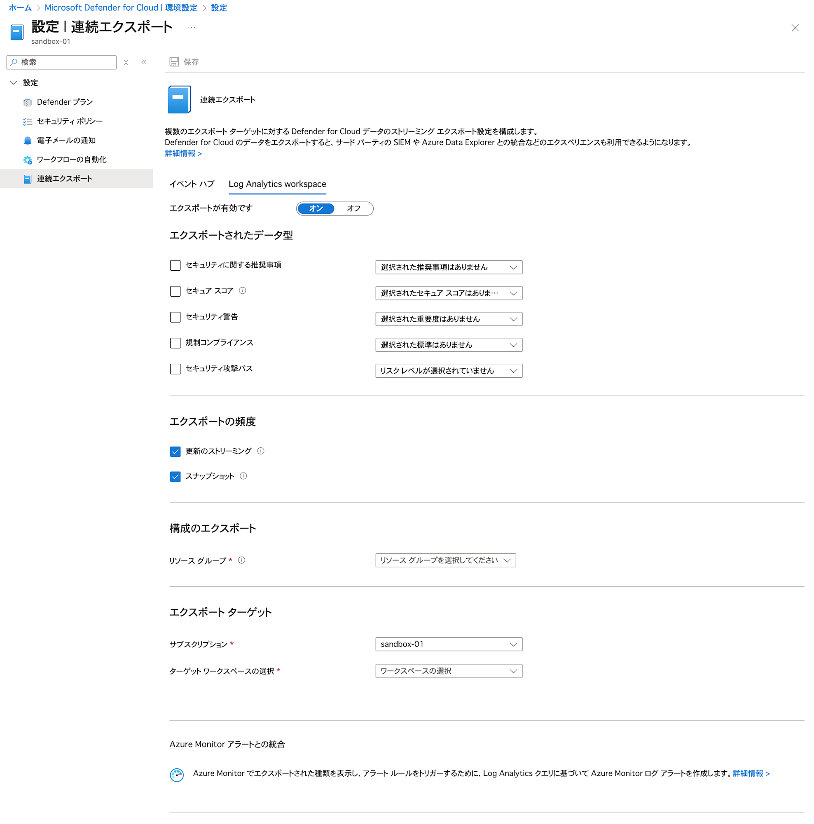Open 詳細情報 link under description
Screen dimensions: 814x824
tap(183, 154)
